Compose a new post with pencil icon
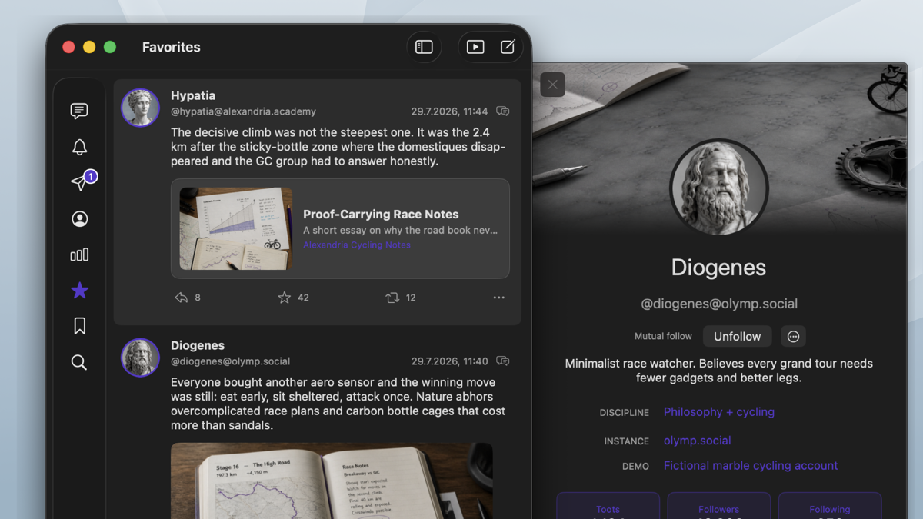Screen dimensions: 923x519 [x=508, y=47]
